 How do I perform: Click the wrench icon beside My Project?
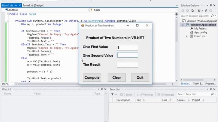click(191, 28)
